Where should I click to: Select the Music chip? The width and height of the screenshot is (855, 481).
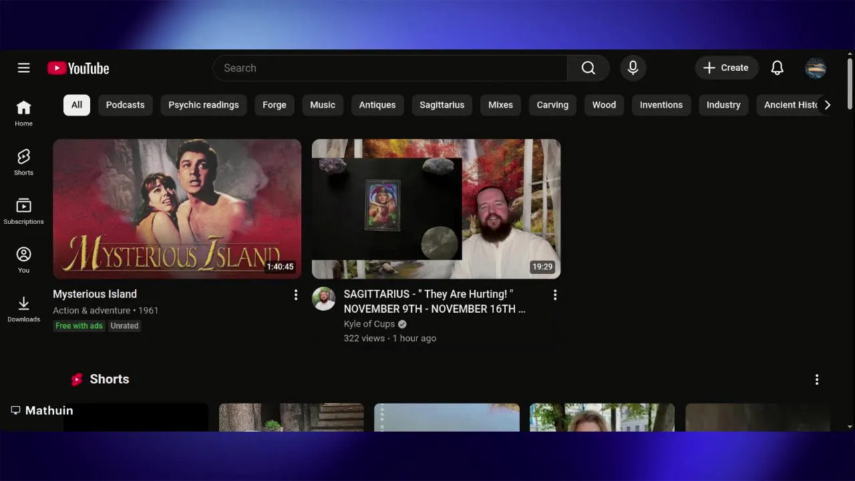tap(323, 105)
